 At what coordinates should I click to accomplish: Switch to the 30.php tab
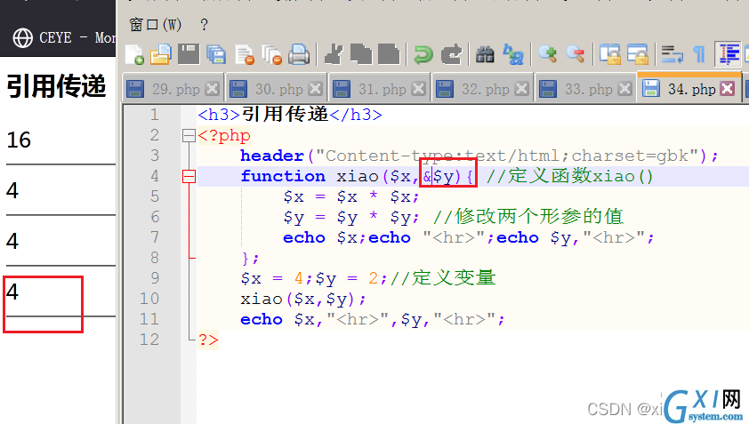276,89
